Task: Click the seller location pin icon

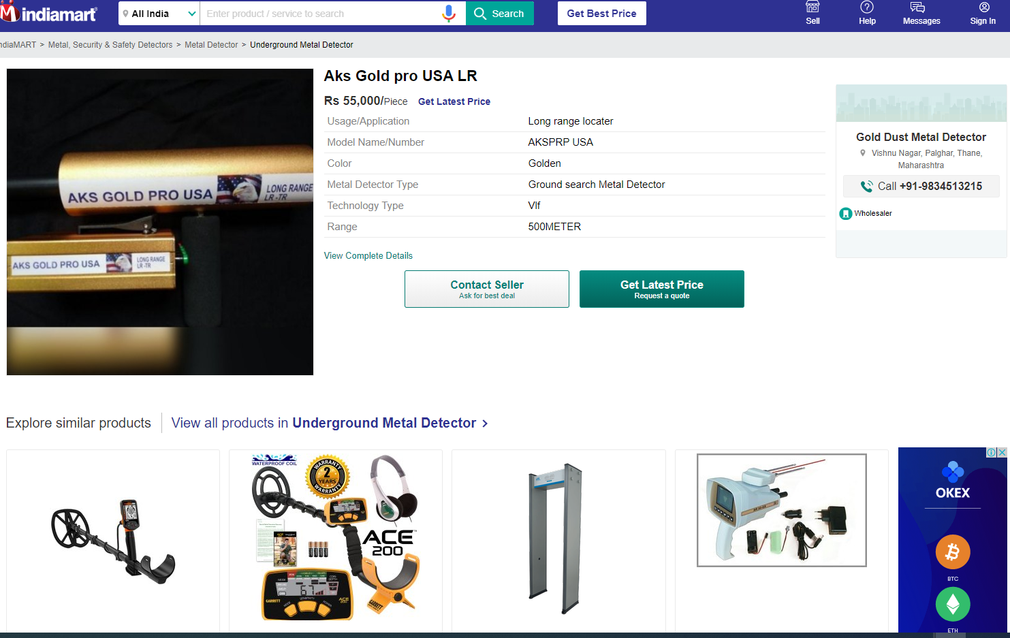Action: (863, 153)
